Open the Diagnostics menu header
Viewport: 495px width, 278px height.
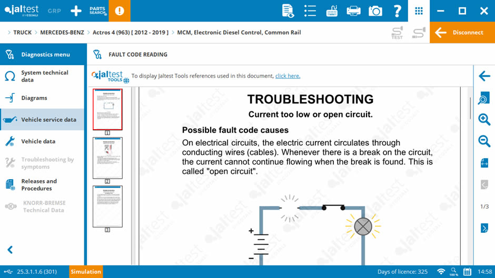pyautogui.click(x=43, y=54)
